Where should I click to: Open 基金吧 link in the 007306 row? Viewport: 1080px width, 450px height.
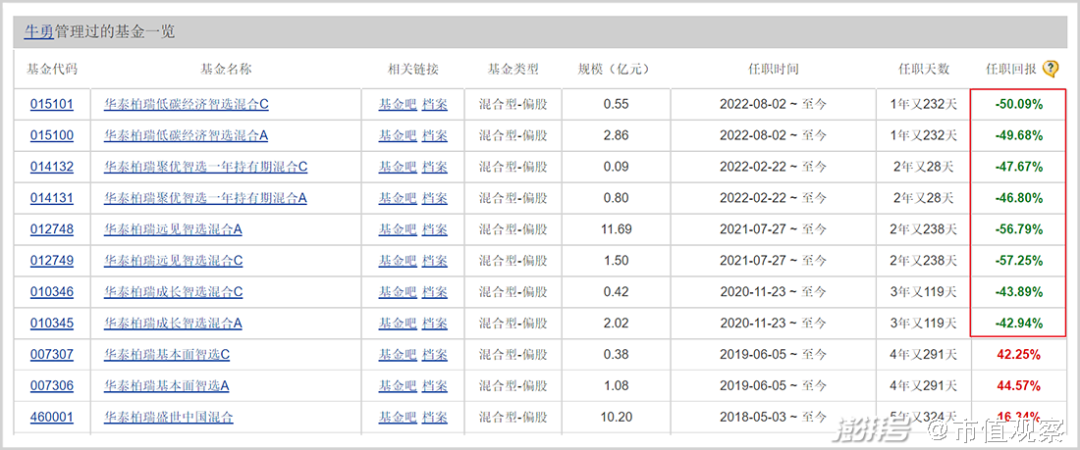point(398,385)
